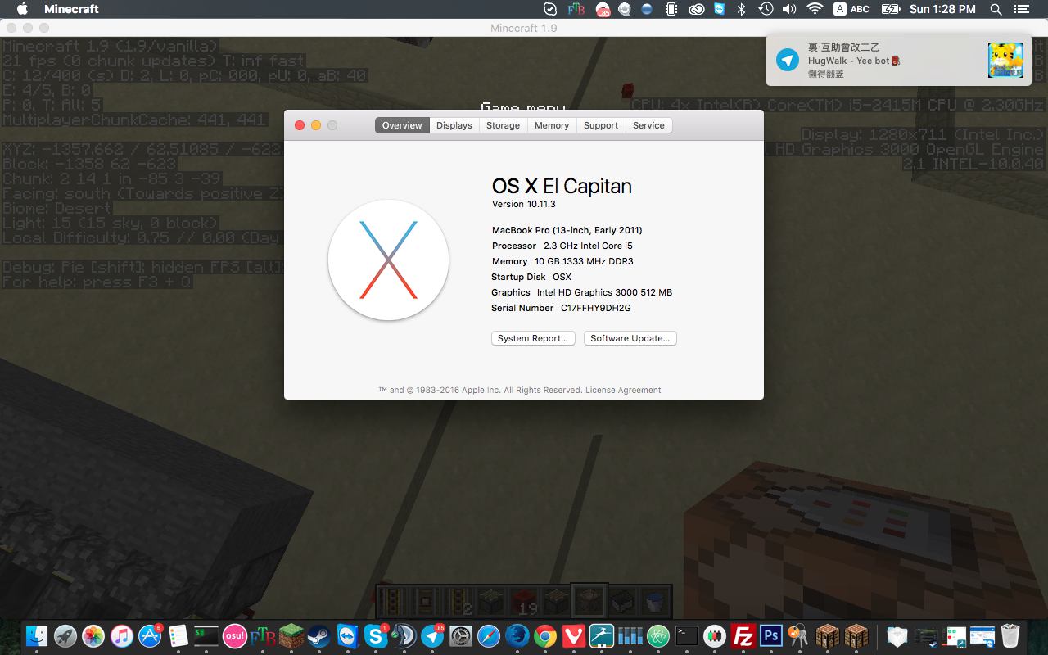1048x655 pixels.
Task: Open the battery status menu
Action: (890, 9)
